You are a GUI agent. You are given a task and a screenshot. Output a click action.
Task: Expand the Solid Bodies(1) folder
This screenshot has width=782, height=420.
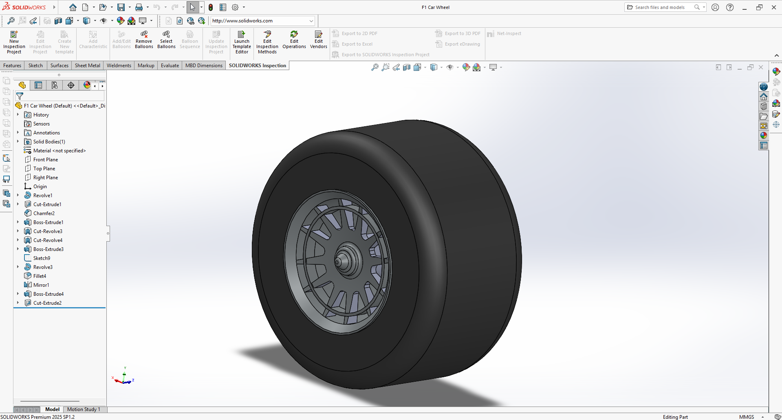tap(18, 142)
